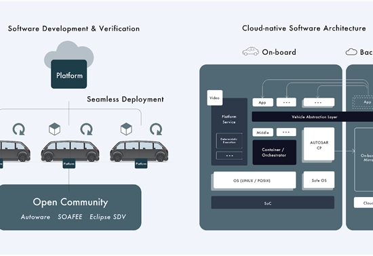The width and height of the screenshot is (373, 256).
Task: Click the cube package icon above middle van
Action: click(x=54, y=129)
